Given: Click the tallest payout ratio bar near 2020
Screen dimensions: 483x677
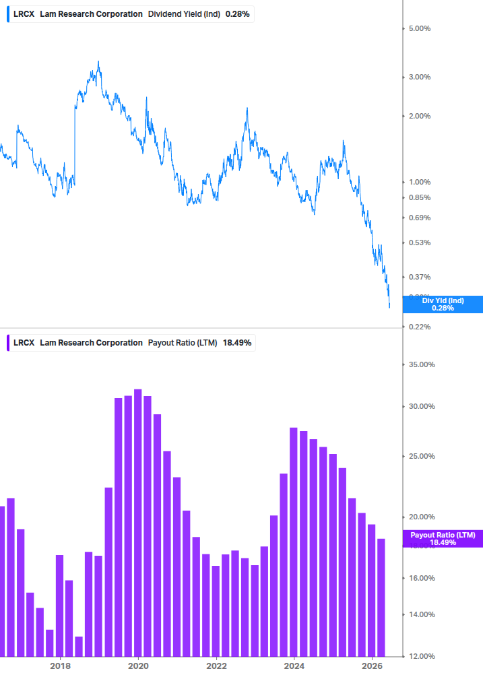Looking at the screenshot, I should click(x=137, y=523).
